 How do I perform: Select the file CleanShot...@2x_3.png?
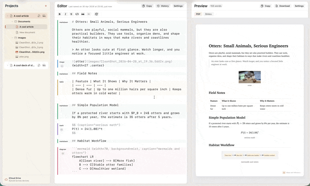[31, 47]
